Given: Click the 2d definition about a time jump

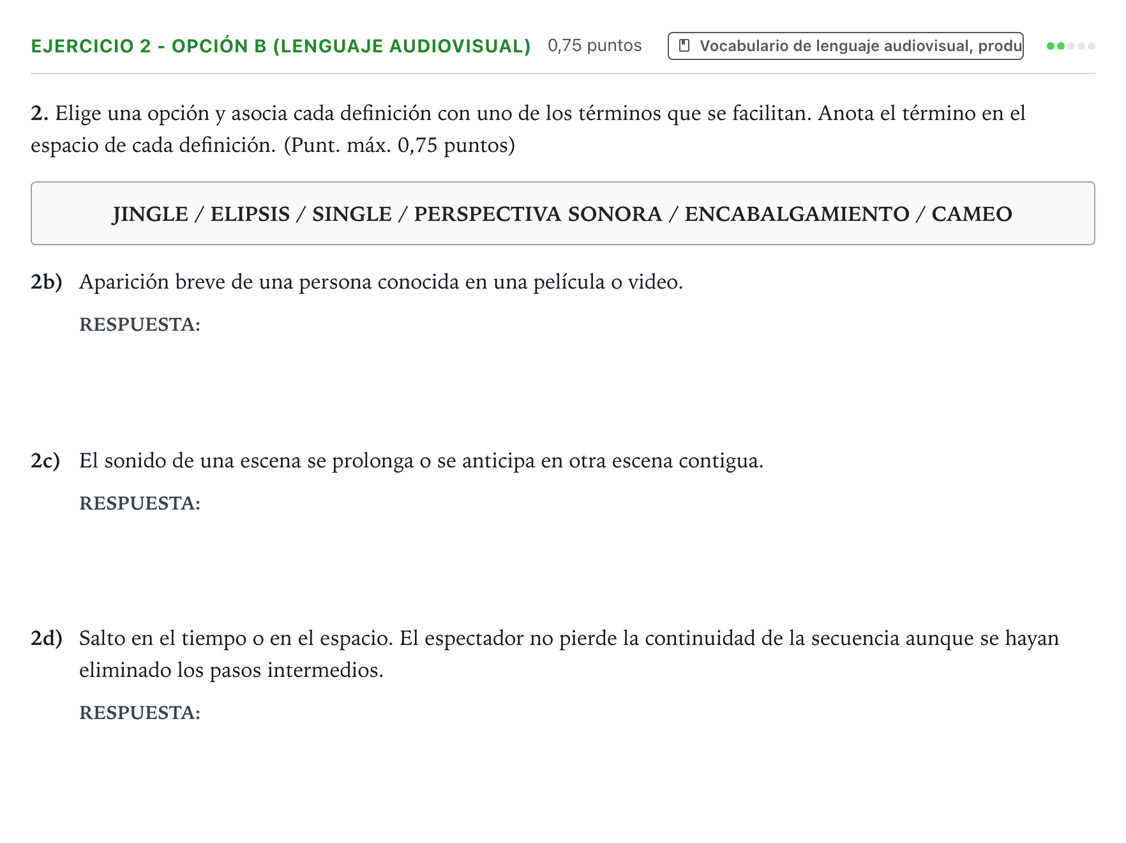Looking at the screenshot, I should pos(569,654).
